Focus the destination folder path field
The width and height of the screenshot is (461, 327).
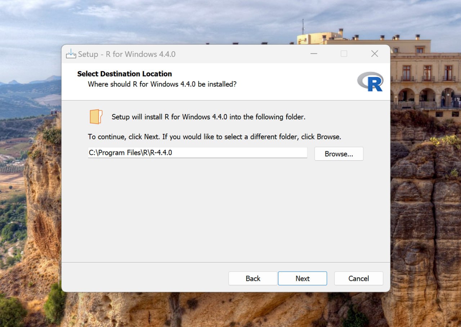(x=198, y=153)
